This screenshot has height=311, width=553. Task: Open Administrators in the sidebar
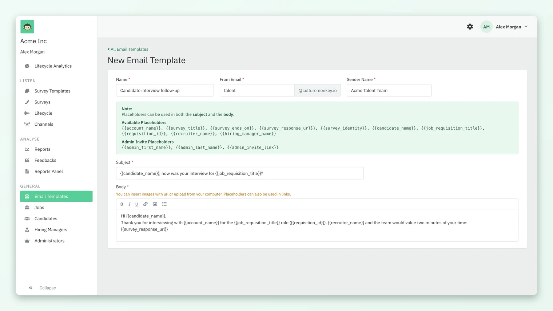pyautogui.click(x=56, y=241)
